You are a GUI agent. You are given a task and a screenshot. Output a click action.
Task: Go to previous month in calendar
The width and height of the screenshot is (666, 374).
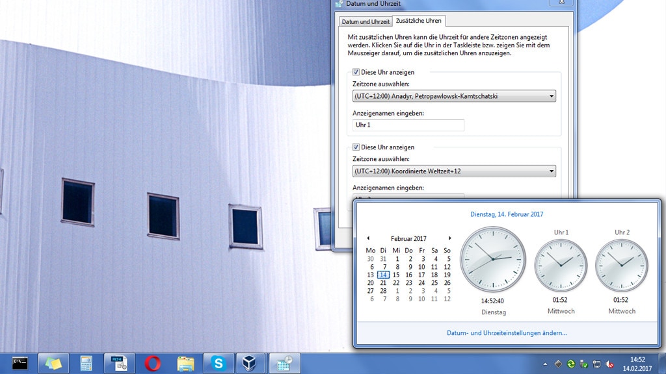[368, 238]
